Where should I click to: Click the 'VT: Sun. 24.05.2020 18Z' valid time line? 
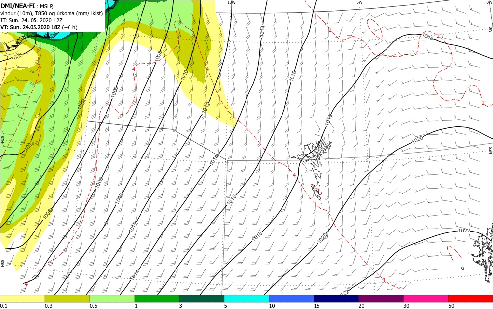click(39, 27)
